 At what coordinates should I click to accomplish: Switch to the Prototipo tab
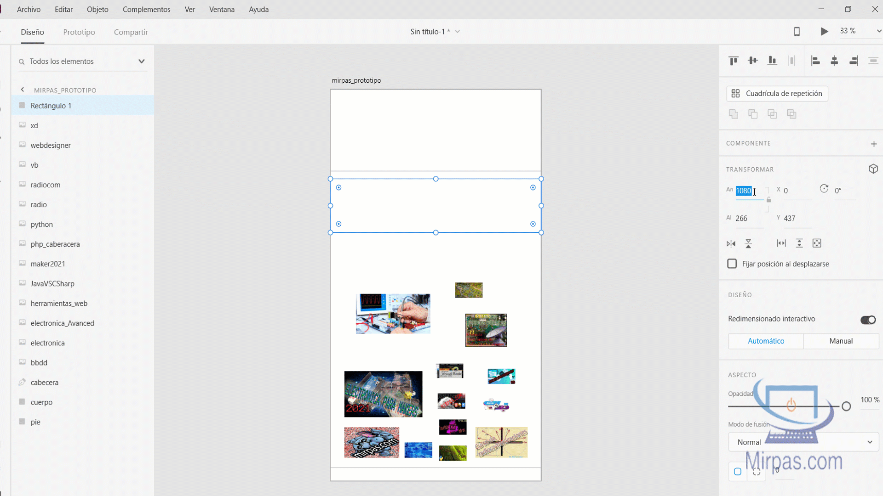tap(79, 32)
